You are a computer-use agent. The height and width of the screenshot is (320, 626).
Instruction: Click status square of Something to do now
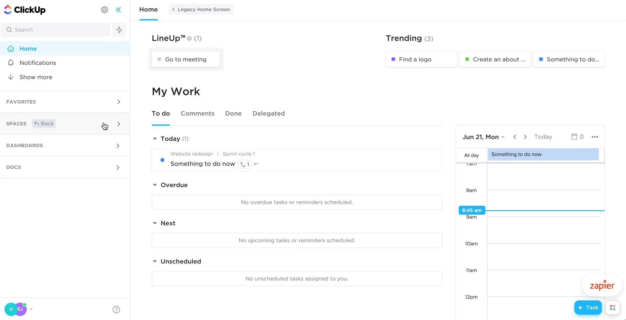coord(162,160)
